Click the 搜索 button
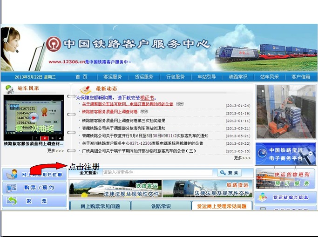Screen dimensions: 318x237 [230, 173]
